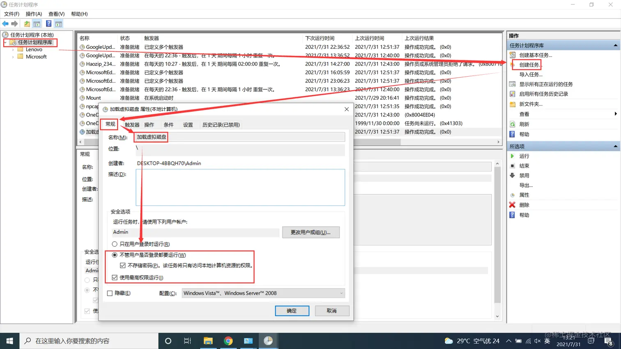Click scroll-right arrow of task list scrollbar
This screenshot has height=349, width=621.
498,142
